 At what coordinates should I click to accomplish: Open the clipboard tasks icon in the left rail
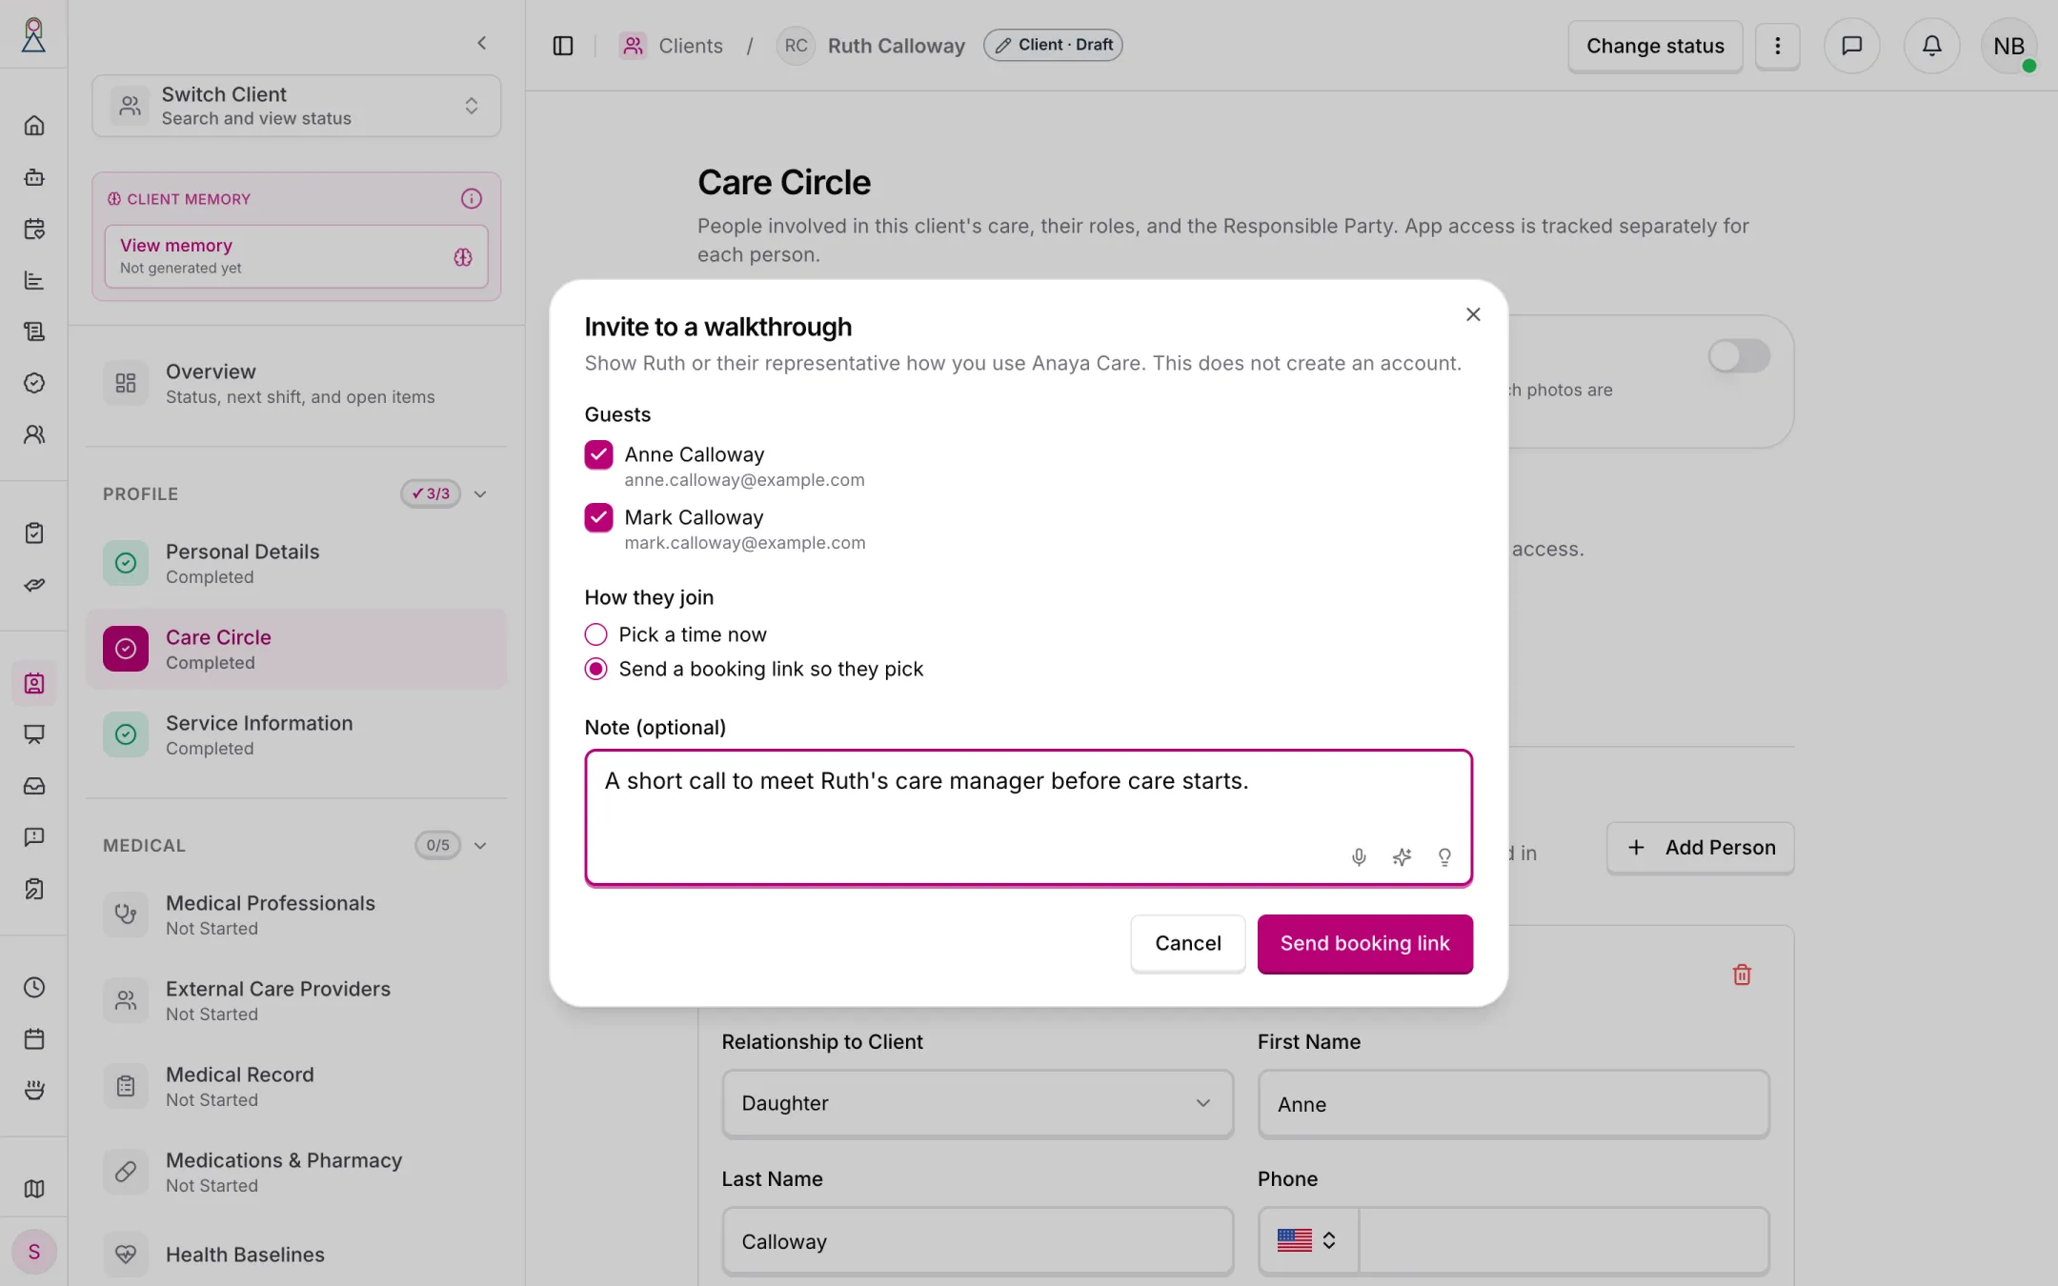pyautogui.click(x=34, y=533)
